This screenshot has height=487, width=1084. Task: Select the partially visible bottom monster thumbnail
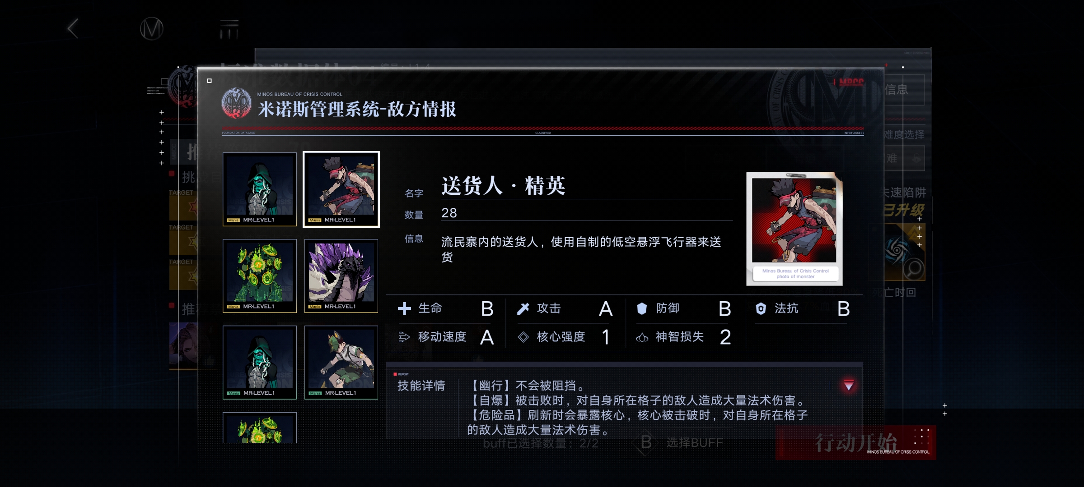click(x=260, y=427)
